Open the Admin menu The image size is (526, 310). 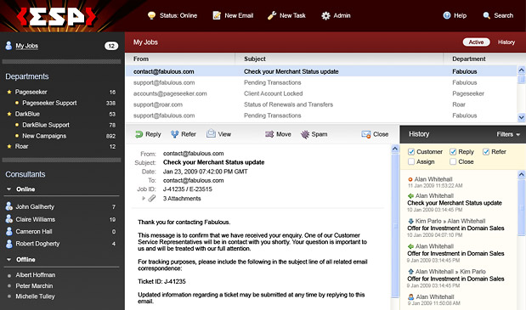click(336, 15)
